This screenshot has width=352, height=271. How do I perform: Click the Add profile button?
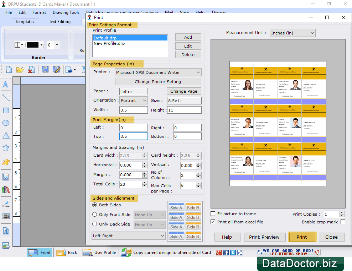coord(188,37)
